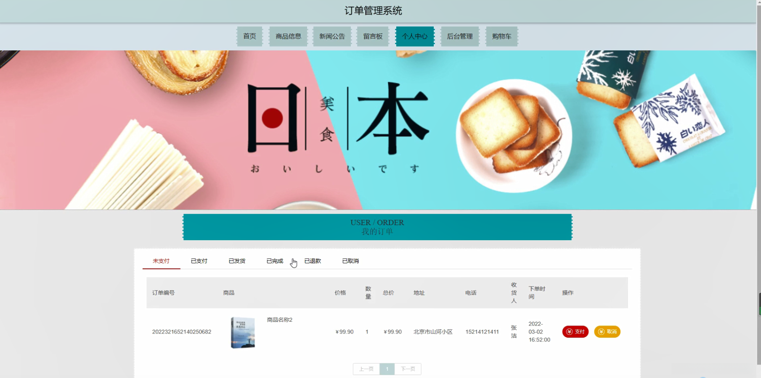Select 个人中心 in navigation bar
The width and height of the screenshot is (761, 378).
click(415, 37)
